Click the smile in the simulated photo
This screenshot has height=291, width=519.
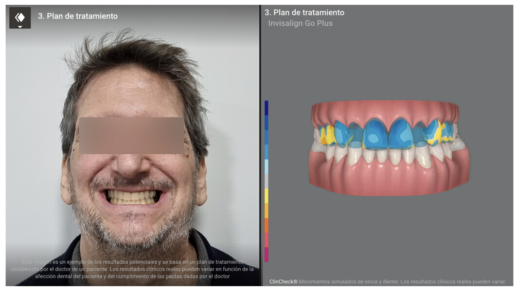pyautogui.click(x=133, y=196)
